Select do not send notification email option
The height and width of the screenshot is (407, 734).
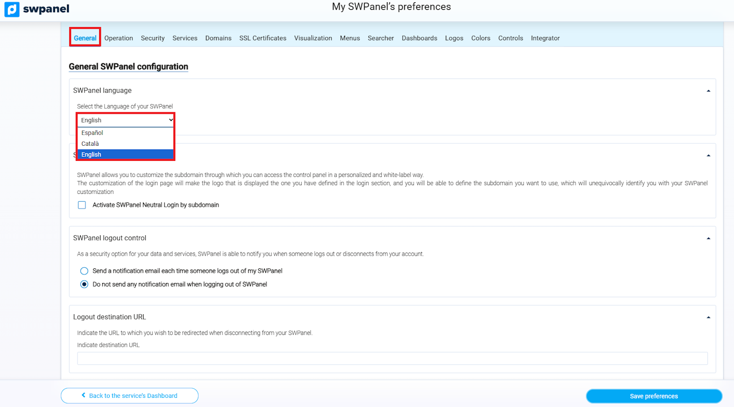click(84, 284)
